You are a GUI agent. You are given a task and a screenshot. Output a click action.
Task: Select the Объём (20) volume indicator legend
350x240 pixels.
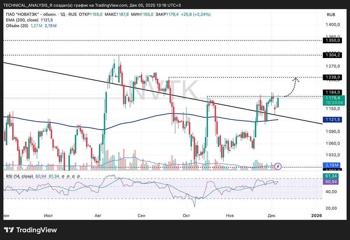tap(17, 26)
